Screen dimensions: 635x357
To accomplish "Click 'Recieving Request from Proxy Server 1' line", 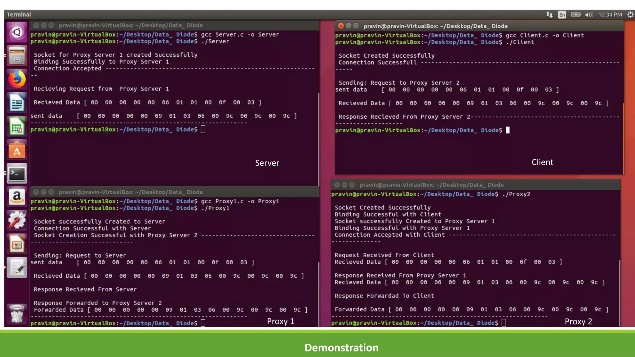I will pos(101,89).
